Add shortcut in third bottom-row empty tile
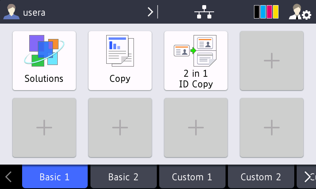 [x=196, y=128]
